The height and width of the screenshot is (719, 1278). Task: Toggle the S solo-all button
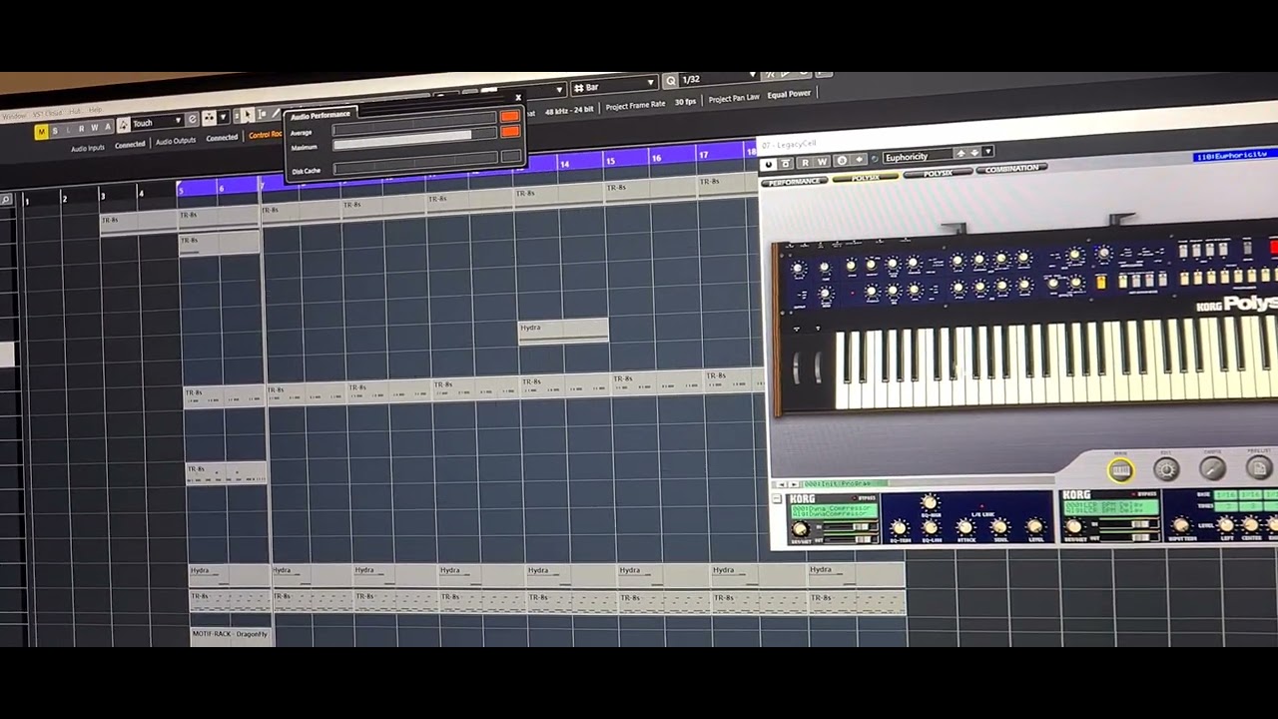pos(55,131)
